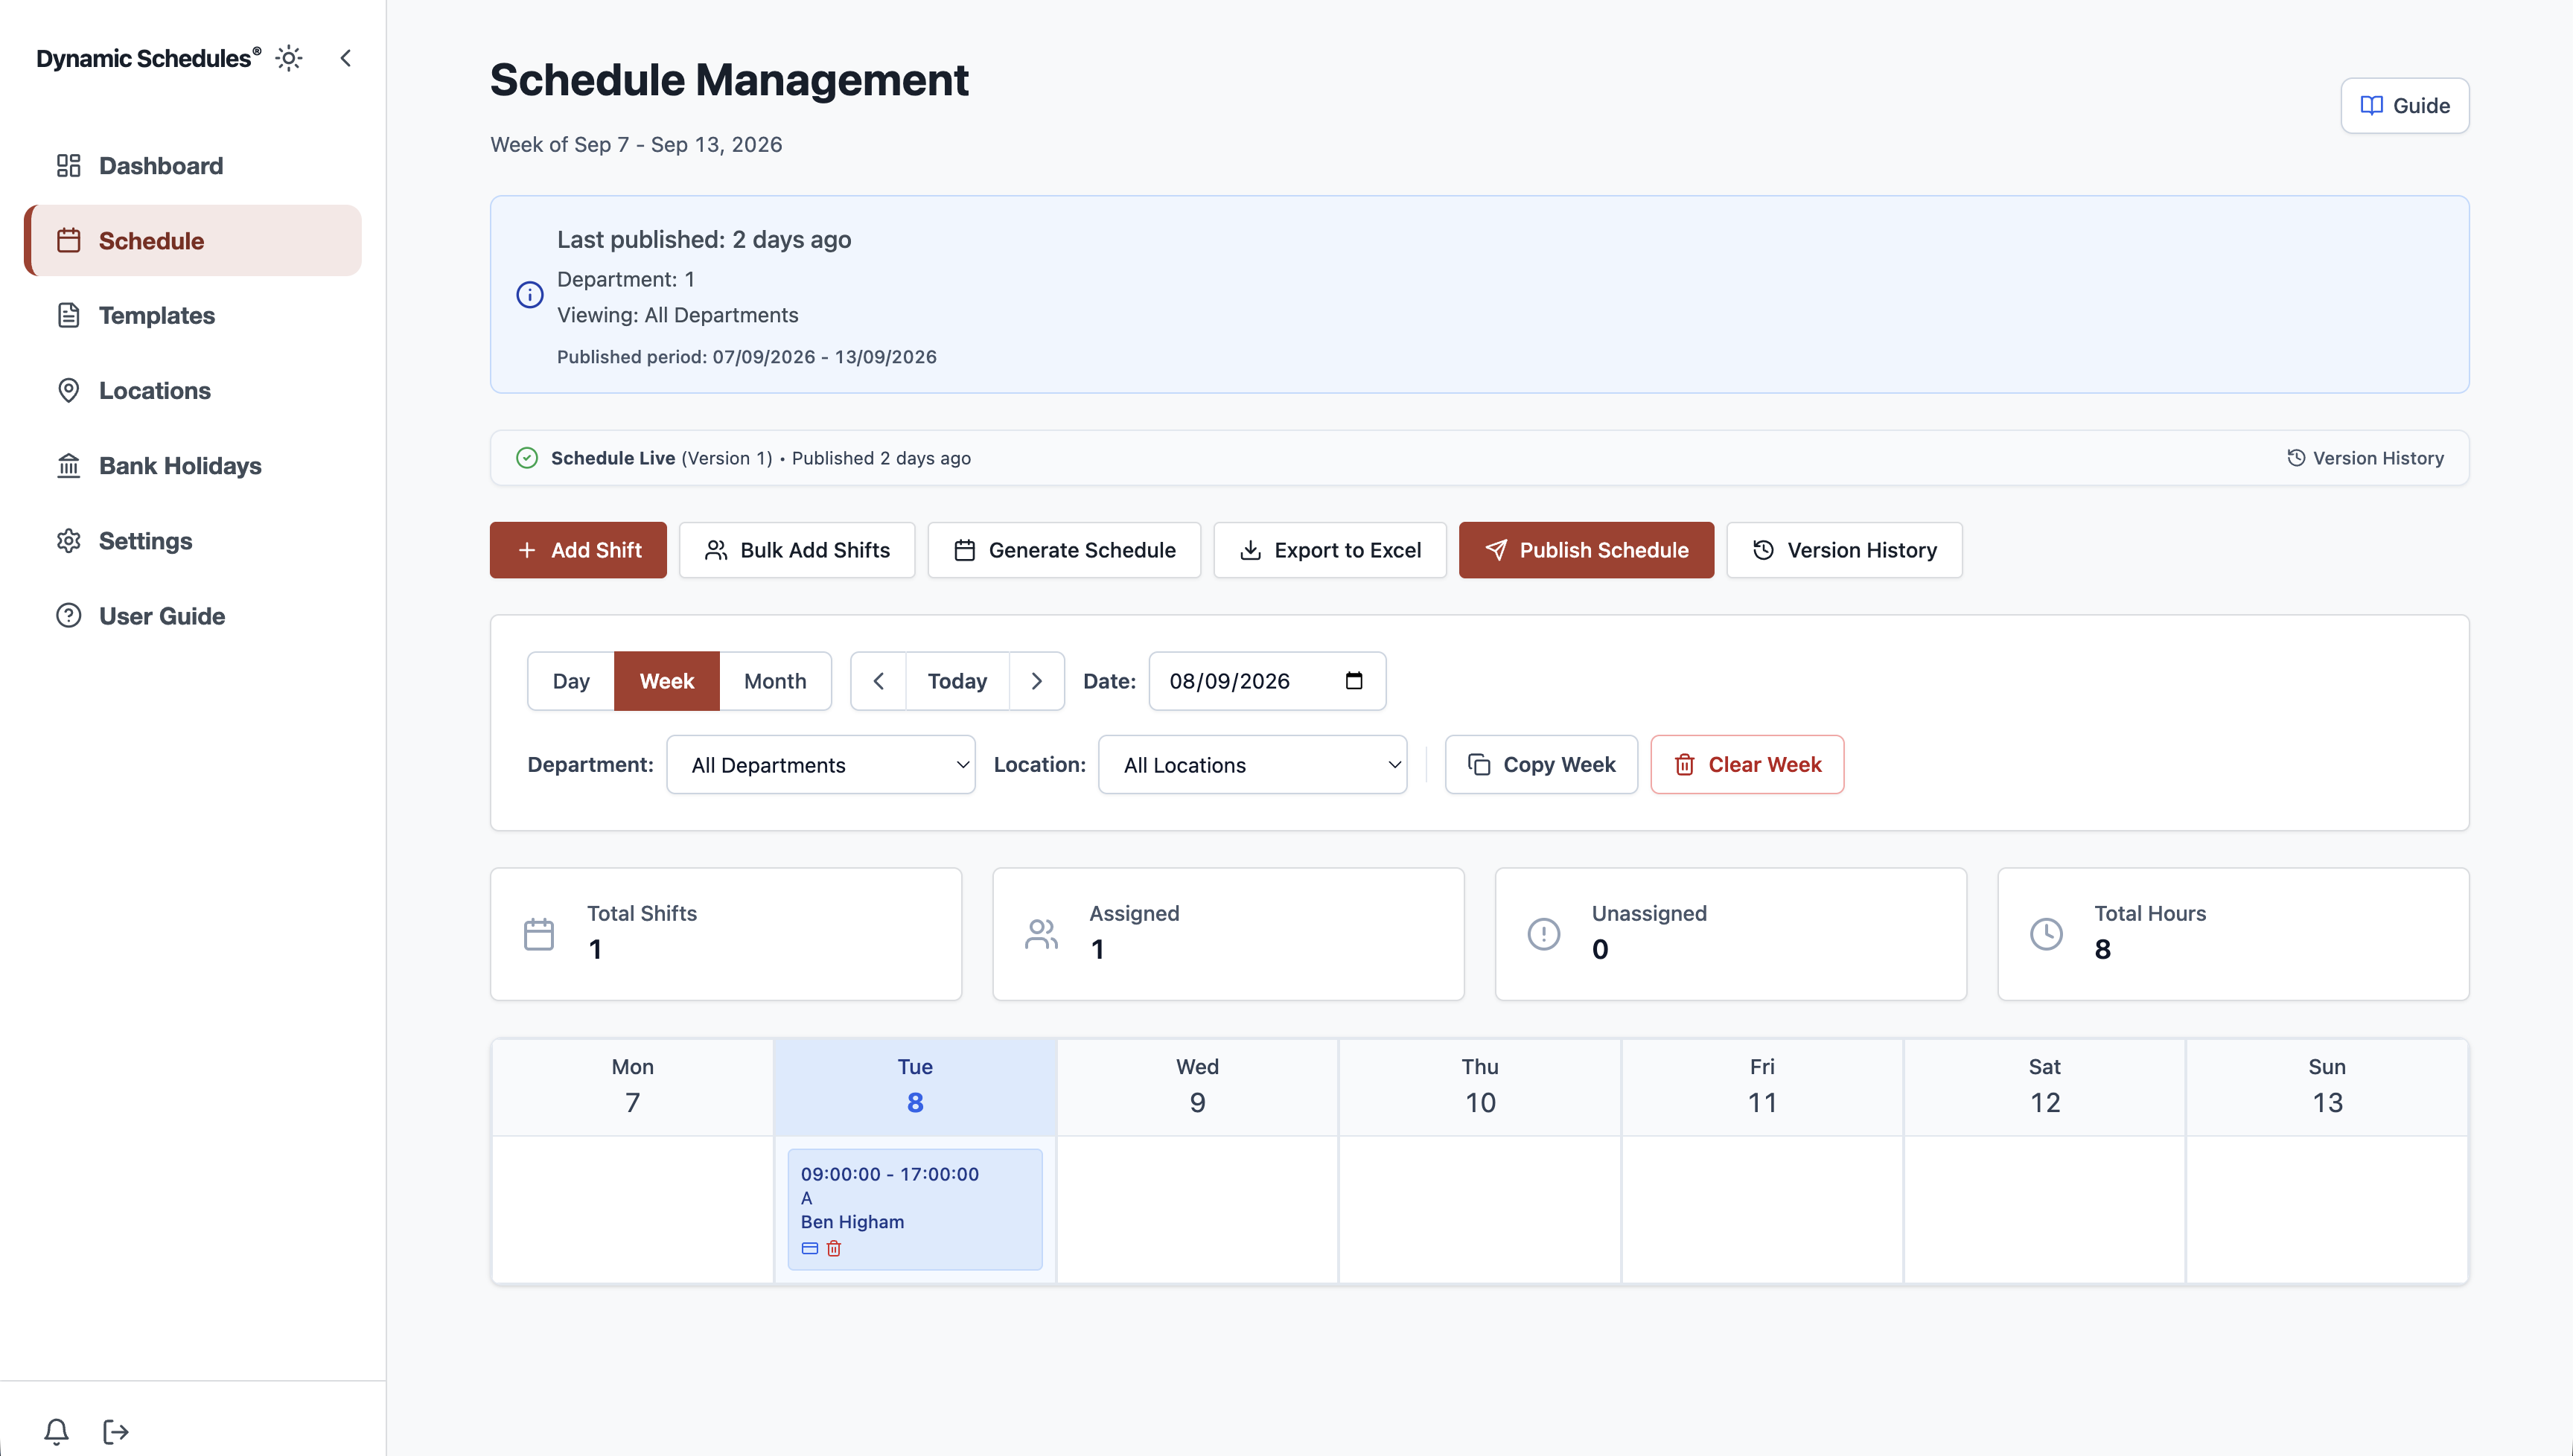This screenshot has width=2573, height=1456.
Task: Open Dashboard from the sidebar
Action: pyautogui.click(x=193, y=166)
